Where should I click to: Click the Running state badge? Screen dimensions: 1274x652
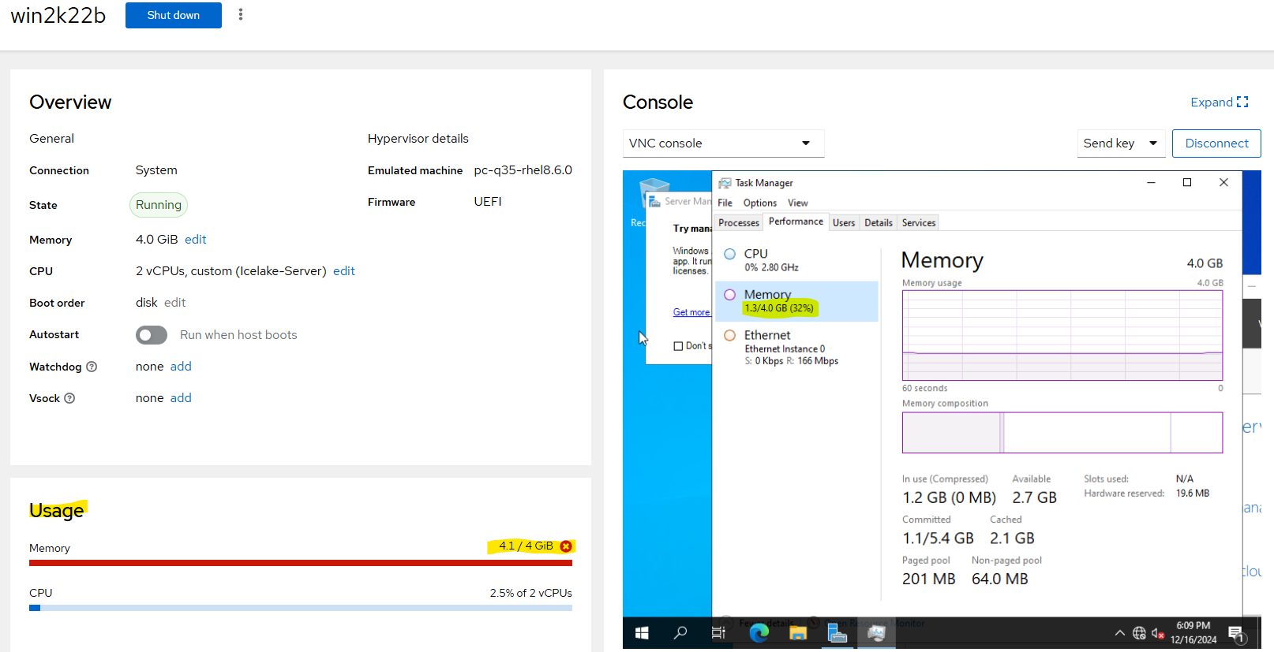coord(159,205)
